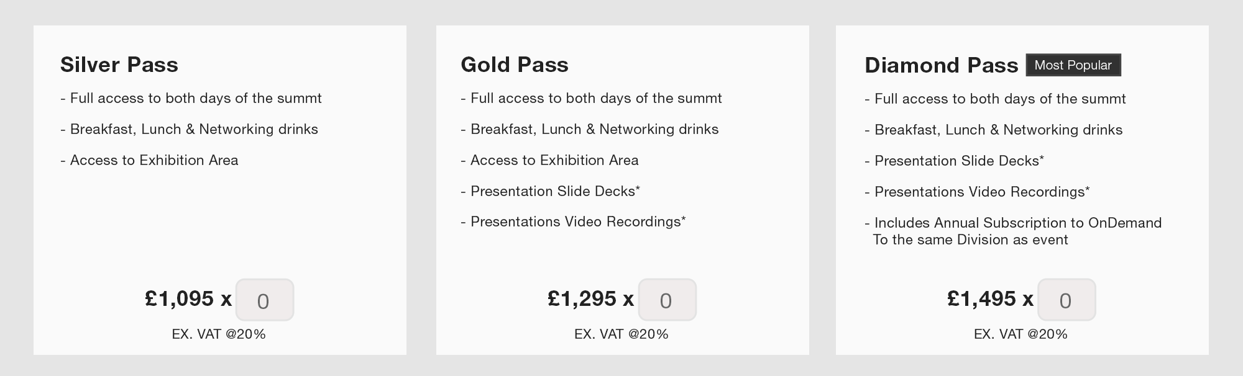Image resolution: width=1243 pixels, height=376 pixels.
Task: Click the Silver Pass quantity field
Action: point(265,300)
